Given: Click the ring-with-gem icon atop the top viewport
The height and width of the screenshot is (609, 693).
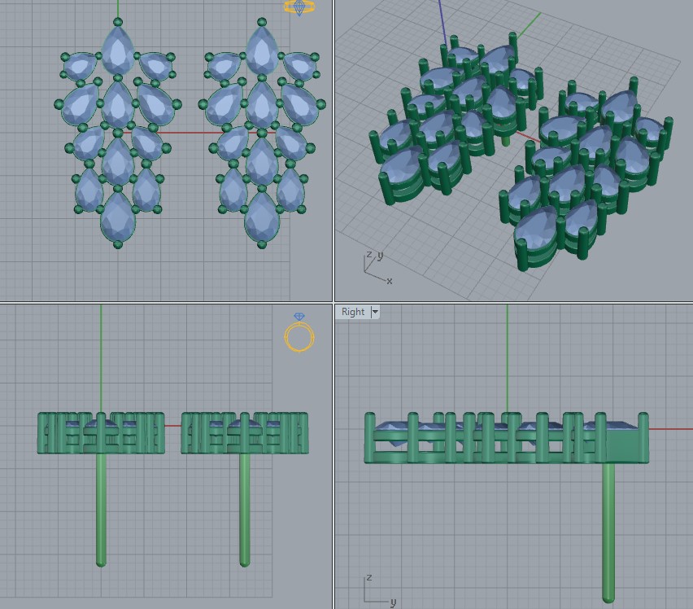Looking at the screenshot, I should 299,7.
